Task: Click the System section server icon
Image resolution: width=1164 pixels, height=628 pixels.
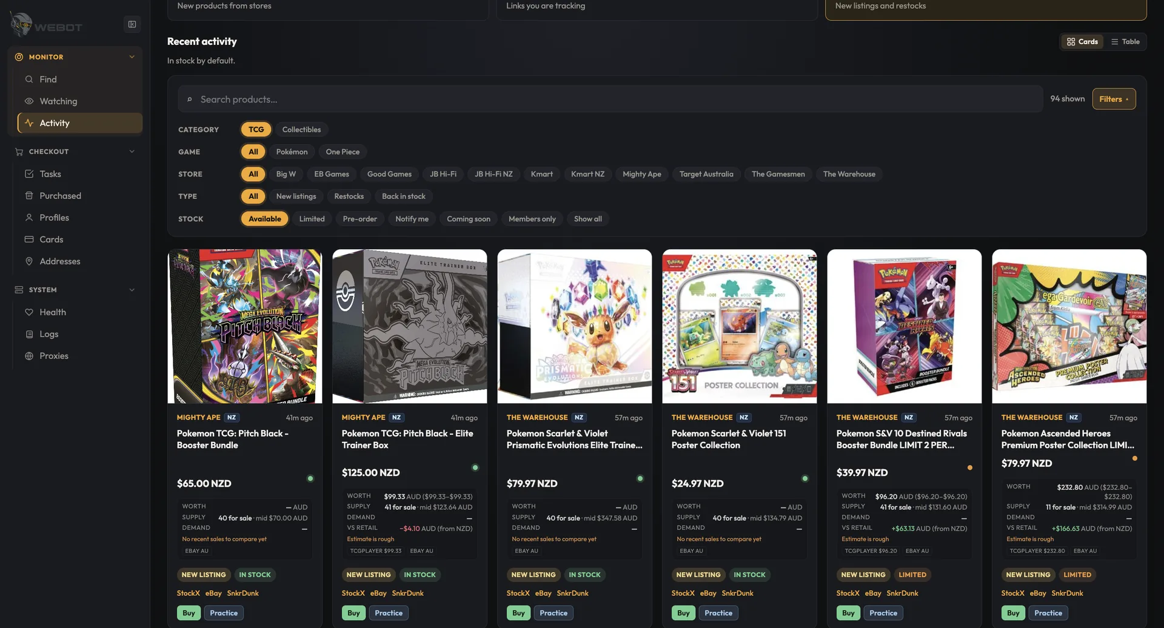Action: click(x=19, y=290)
